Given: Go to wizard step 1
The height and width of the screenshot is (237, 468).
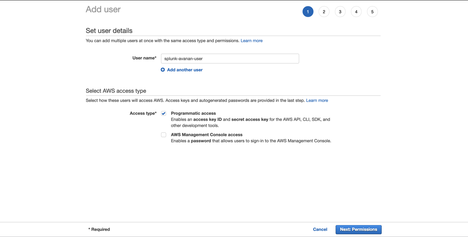Looking at the screenshot, I should pyautogui.click(x=308, y=12).
